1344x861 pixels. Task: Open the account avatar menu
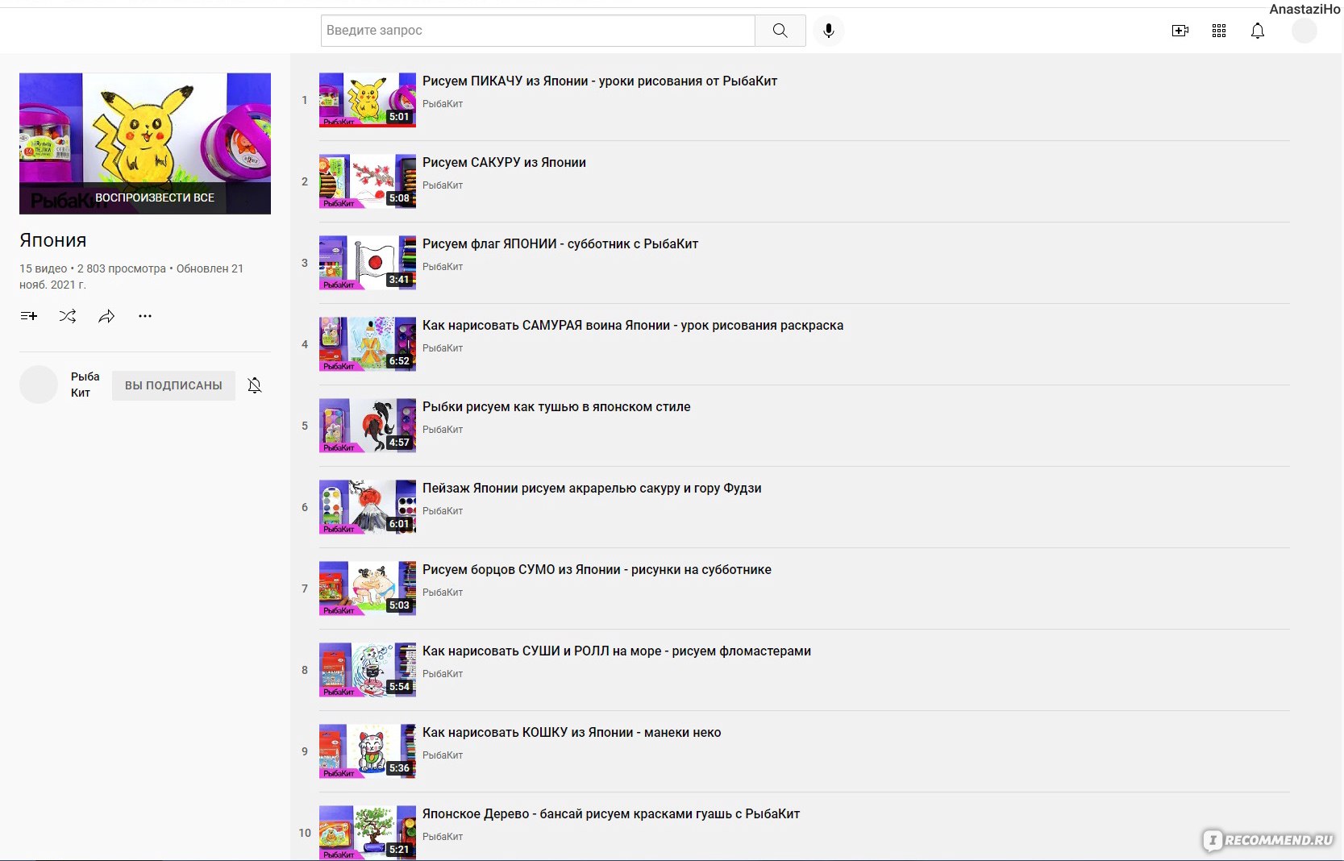[1304, 31]
